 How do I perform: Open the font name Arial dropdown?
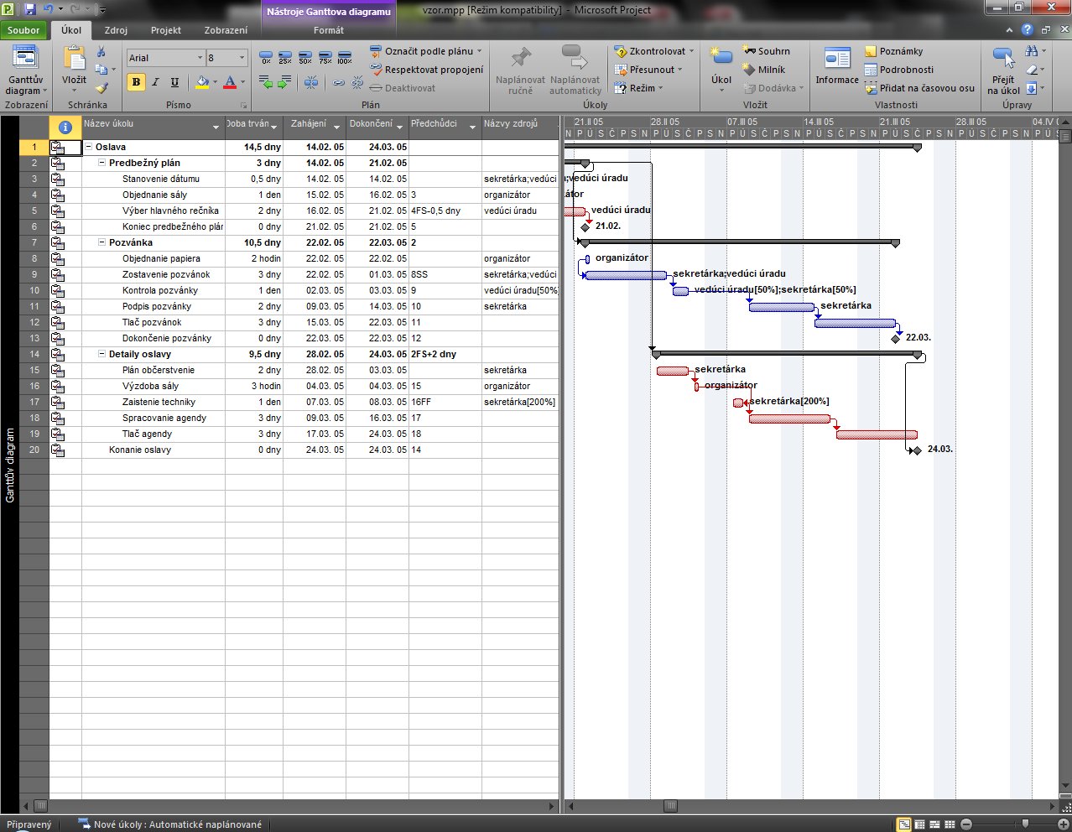pos(200,58)
